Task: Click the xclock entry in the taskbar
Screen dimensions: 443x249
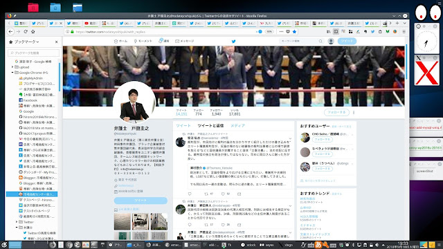Action: point(248,245)
